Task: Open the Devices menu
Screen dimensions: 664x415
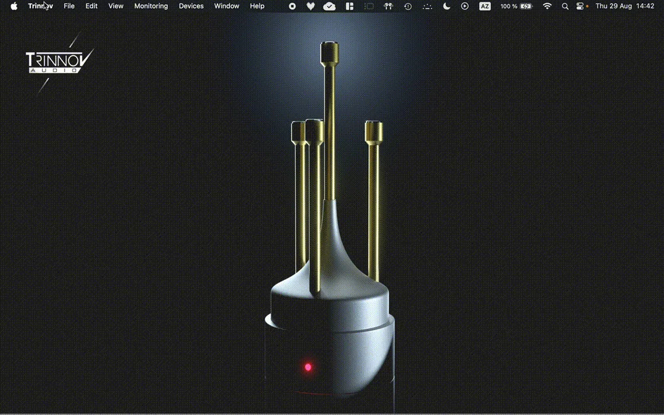Action: 191,6
